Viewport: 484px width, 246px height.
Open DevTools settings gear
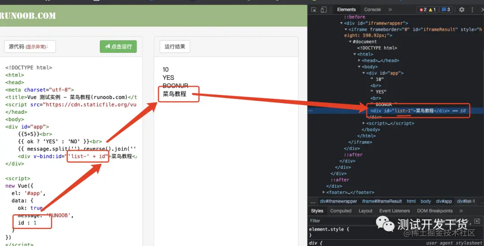462,9
